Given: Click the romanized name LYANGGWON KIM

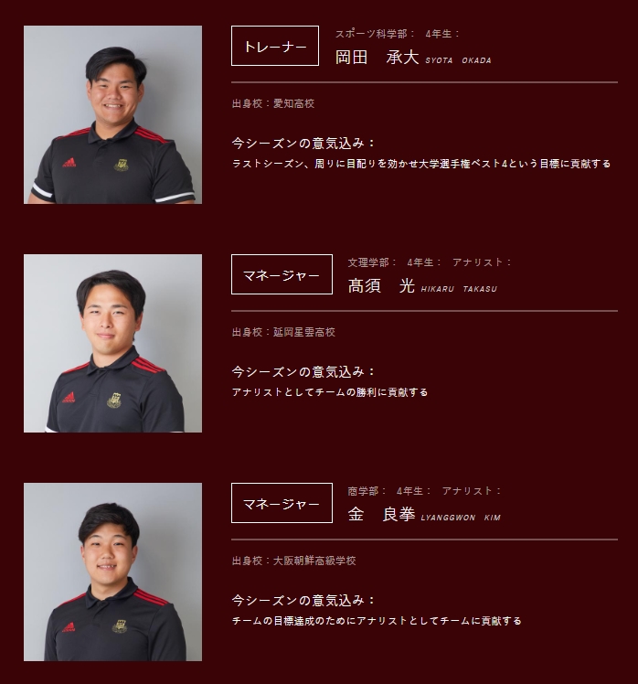Looking at the screenshot, I should click(461, 518).
